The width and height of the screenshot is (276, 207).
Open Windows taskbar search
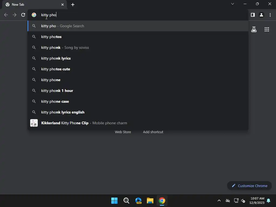pos(126,201)
